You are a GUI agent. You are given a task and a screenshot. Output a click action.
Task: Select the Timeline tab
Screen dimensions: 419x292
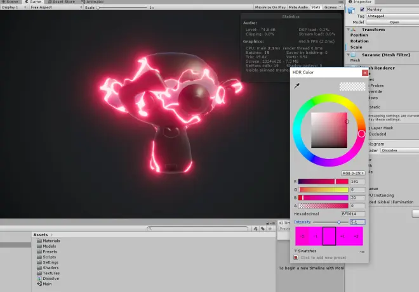(x=285, y=223)
